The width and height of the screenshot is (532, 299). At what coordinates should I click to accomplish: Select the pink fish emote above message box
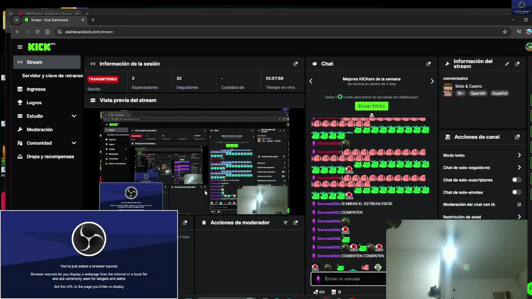[365, 267]
